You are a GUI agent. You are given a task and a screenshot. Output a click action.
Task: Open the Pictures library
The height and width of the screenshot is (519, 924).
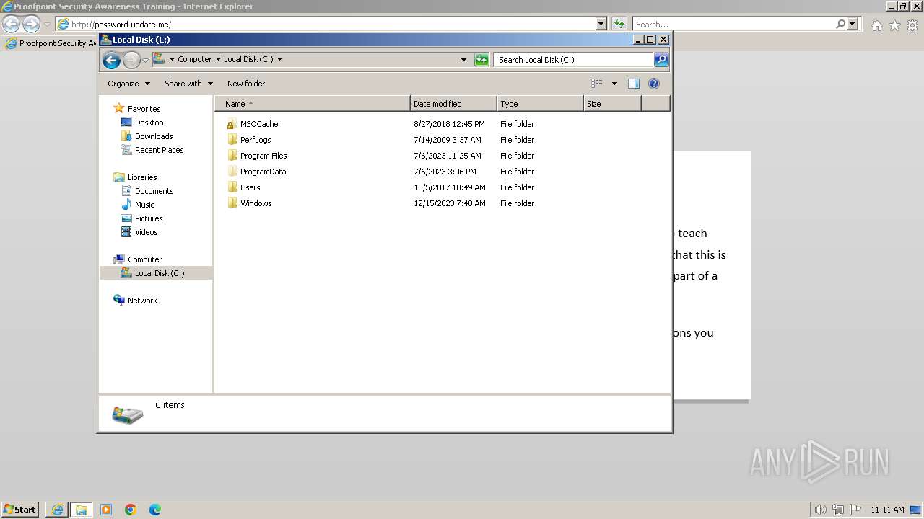coord(149,218)
